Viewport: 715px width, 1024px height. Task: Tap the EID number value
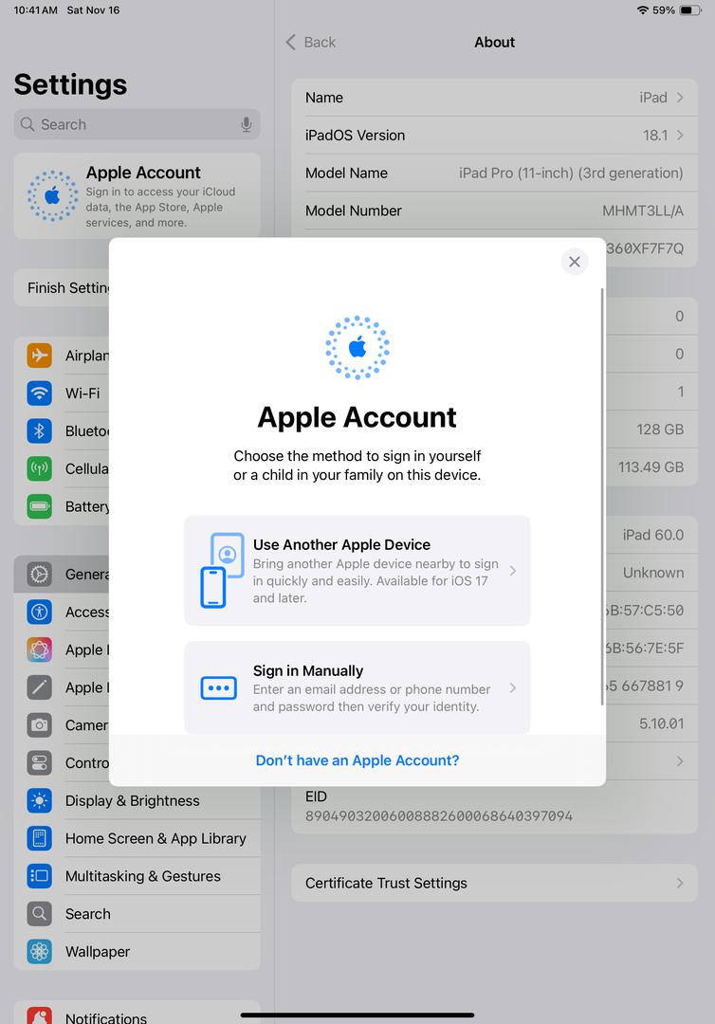[x=439, y=815]
